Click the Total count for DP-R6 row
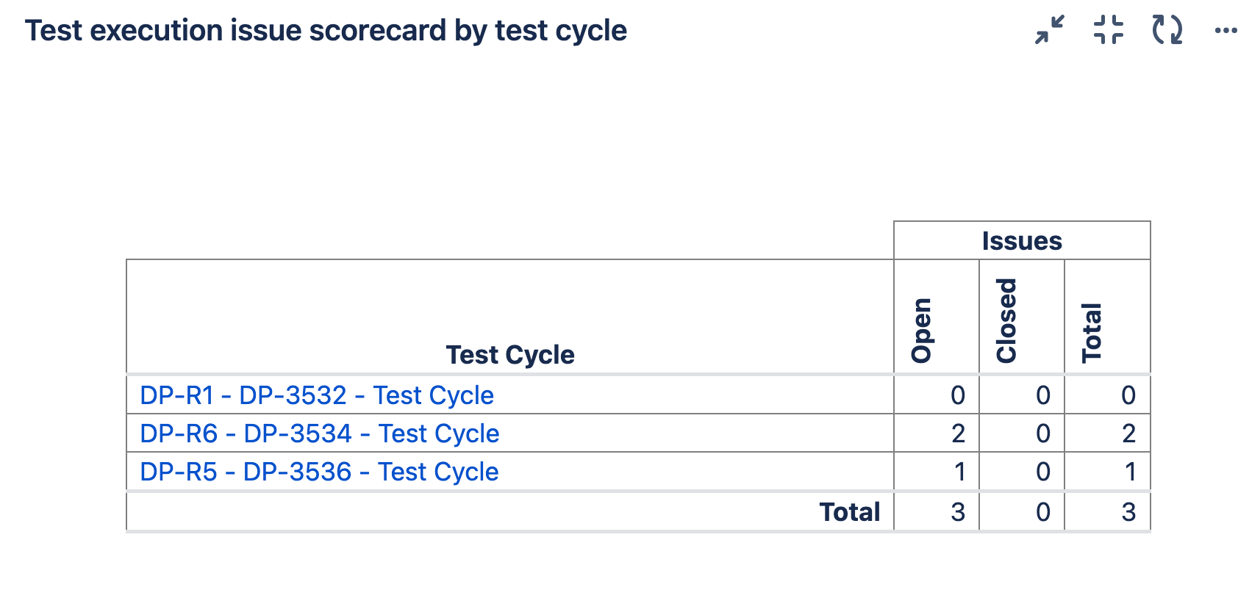Image resolution: width=1238 pixels, height=601 pixels. pyautogui.click(x=1128, y=433)
